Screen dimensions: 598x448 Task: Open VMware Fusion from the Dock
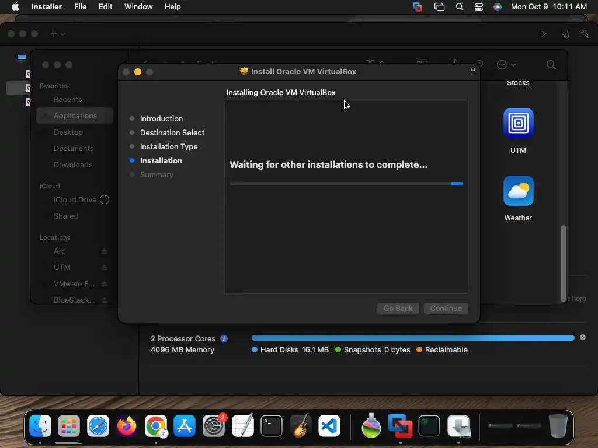(400, 426)
